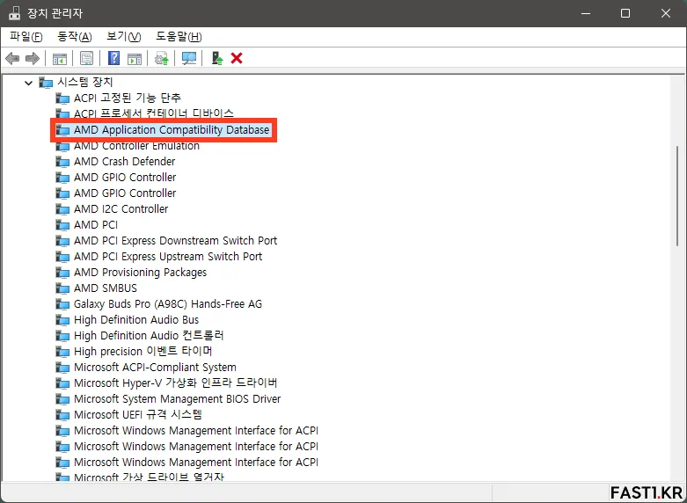Click the device icon beside AMD SMBUS

coord(62,288)
